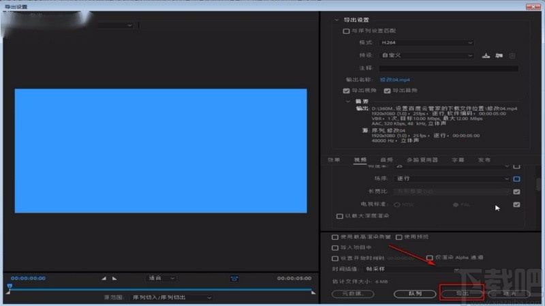Switch to the 多路复用器 tab
The height and width of the screenshot is (306, 545).
pyautogui.click(x=422, y=159)
